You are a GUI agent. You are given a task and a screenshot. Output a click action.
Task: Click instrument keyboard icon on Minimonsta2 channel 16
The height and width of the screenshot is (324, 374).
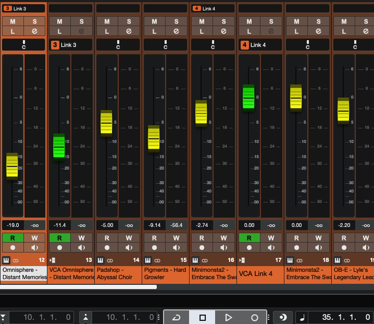(x=195, y=260)
